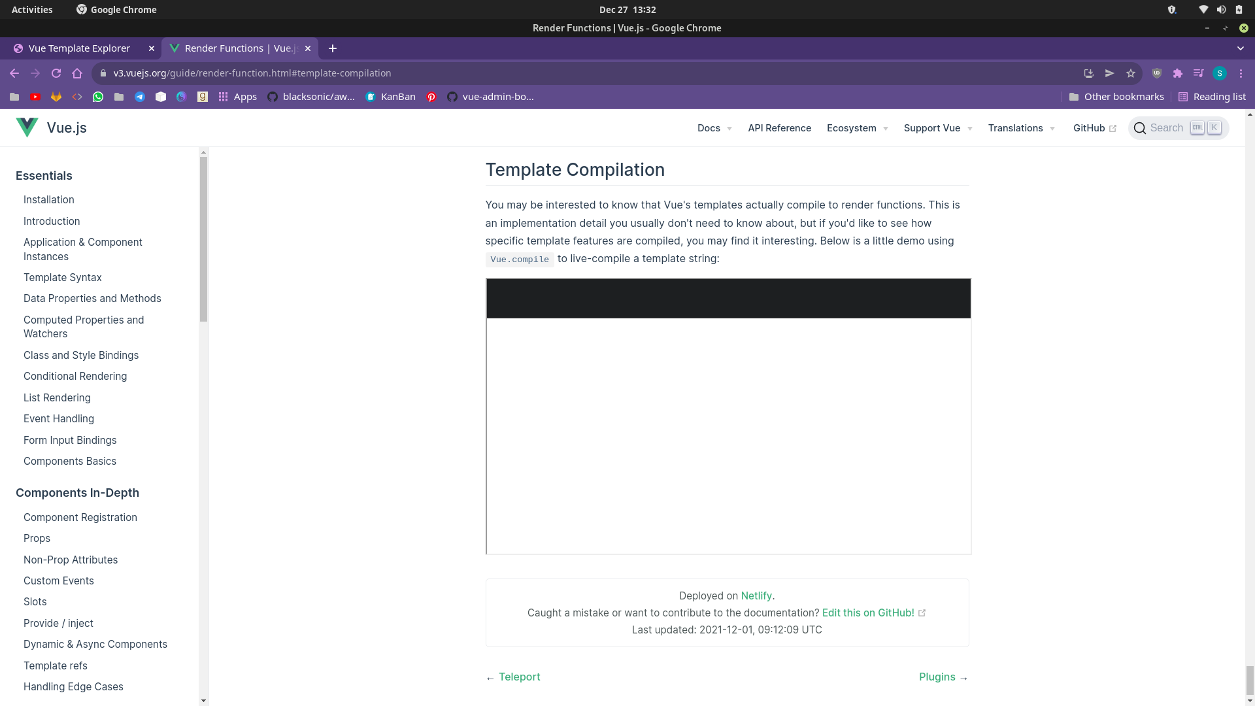This screenshot has height=706, width=1255.
Task: Reload the current page
Action: (x=56, y=73)
